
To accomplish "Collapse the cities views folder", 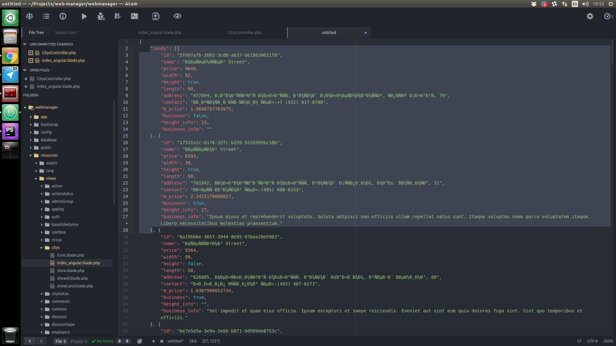I will 41,248.
